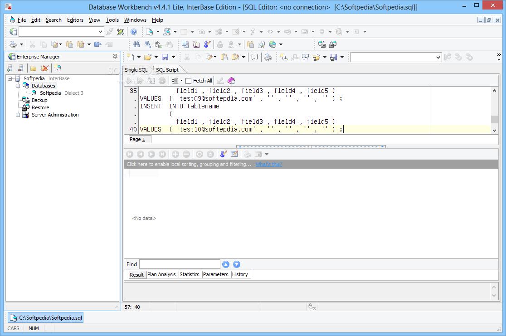Open the empty dropdown in SQL editor toolbar
The height and width of the screenshot is (336, 506).
coord(438,57)
